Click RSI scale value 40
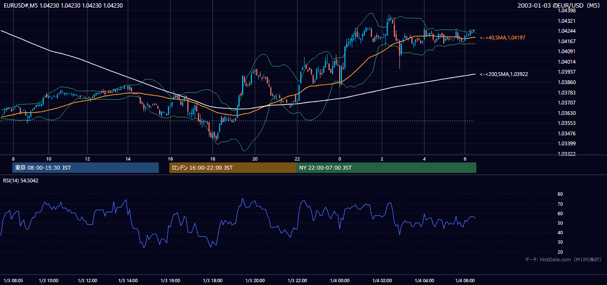 click(560, 232)
